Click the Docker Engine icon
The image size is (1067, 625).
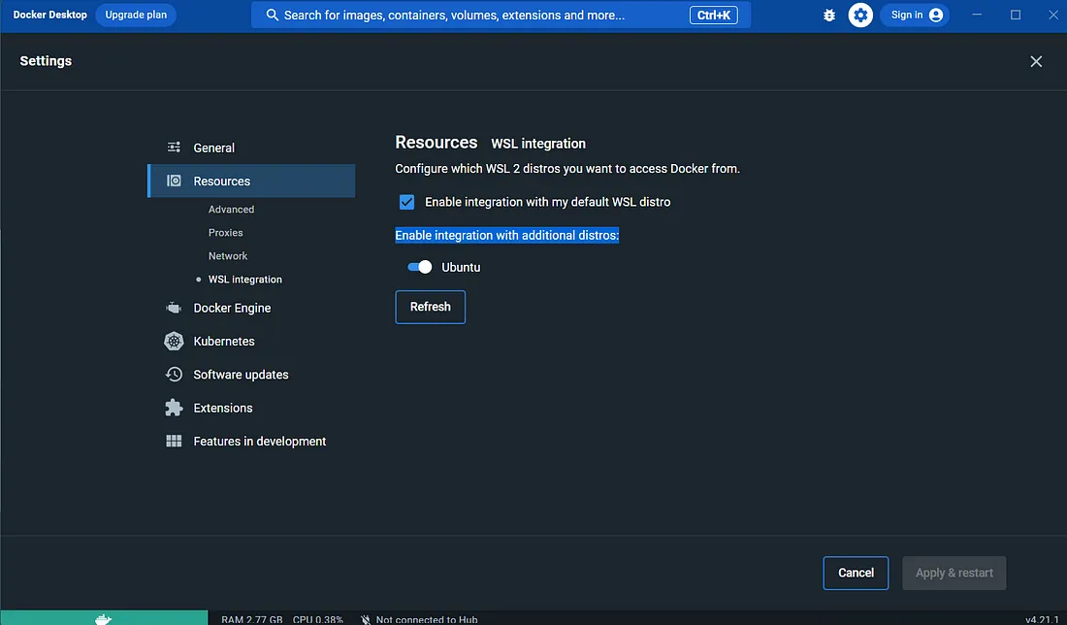[x=175, y=308]
